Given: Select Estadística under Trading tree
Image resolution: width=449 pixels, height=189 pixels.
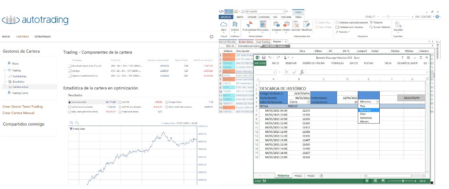Looking at the screenshot, I should coord(18,81).
